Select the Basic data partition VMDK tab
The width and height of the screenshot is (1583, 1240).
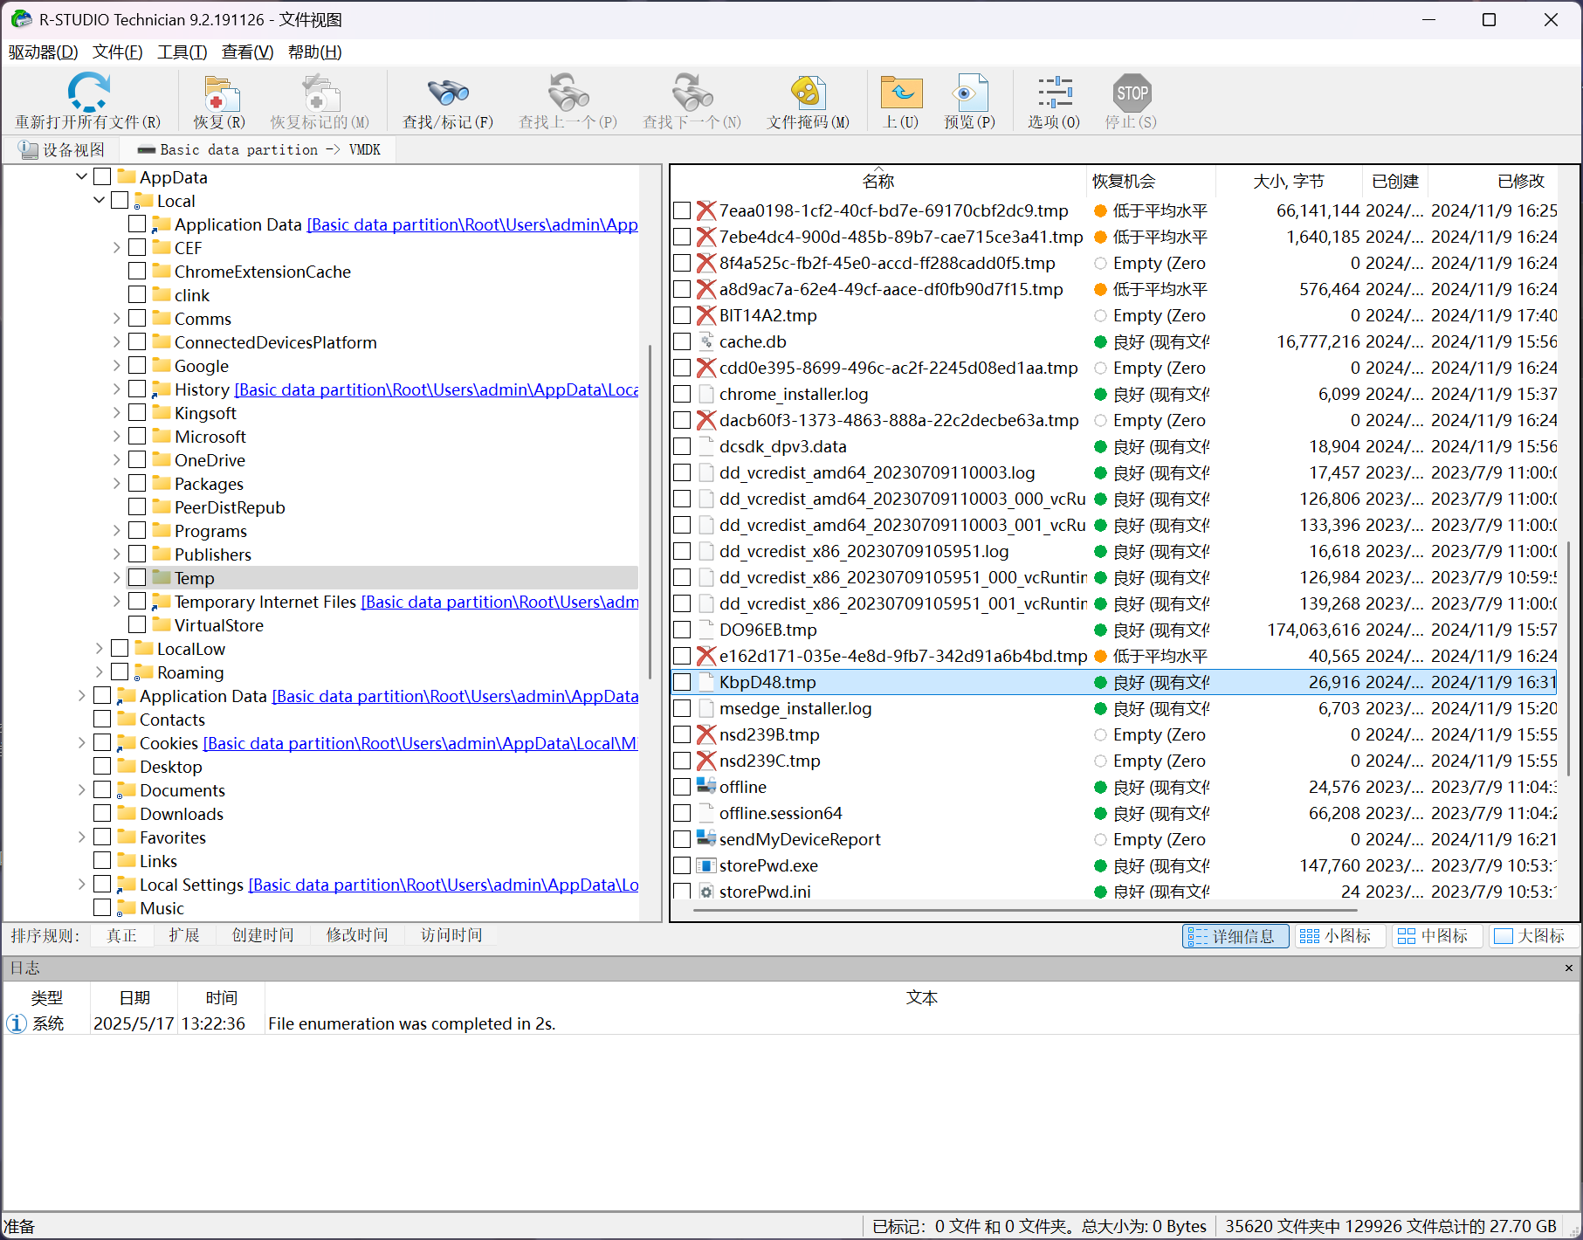259,149
